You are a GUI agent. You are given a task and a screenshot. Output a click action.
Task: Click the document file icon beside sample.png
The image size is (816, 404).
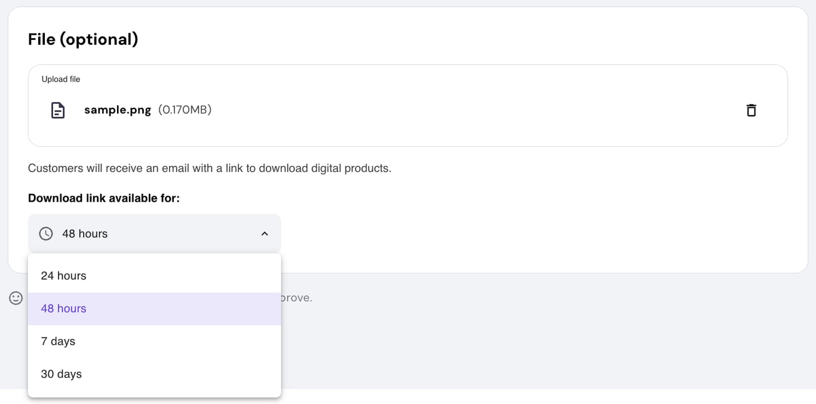tap(58, 110)
